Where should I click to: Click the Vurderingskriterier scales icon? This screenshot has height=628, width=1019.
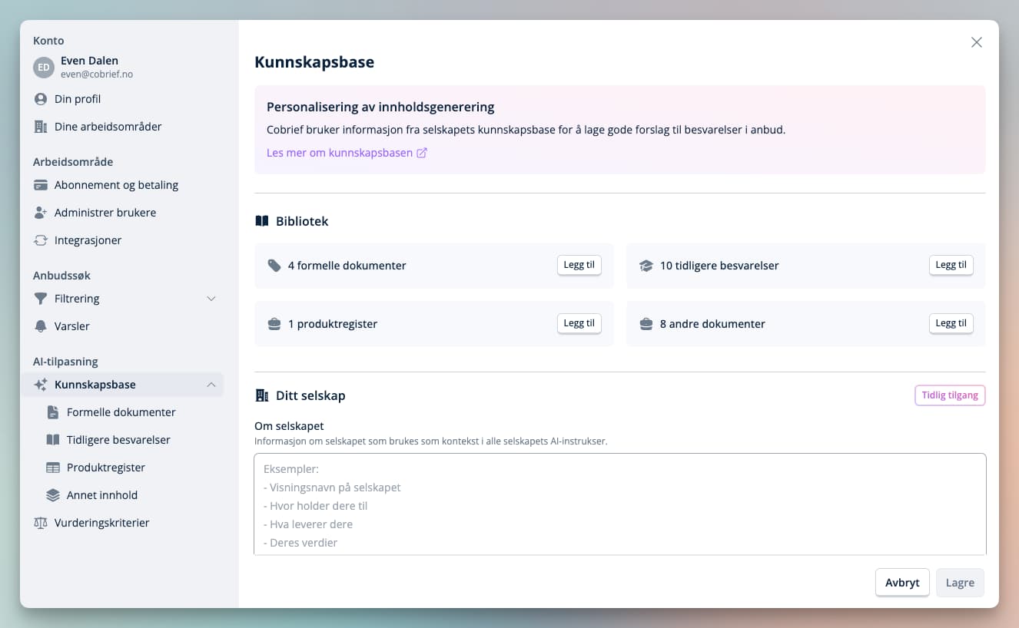click(41, 523)
